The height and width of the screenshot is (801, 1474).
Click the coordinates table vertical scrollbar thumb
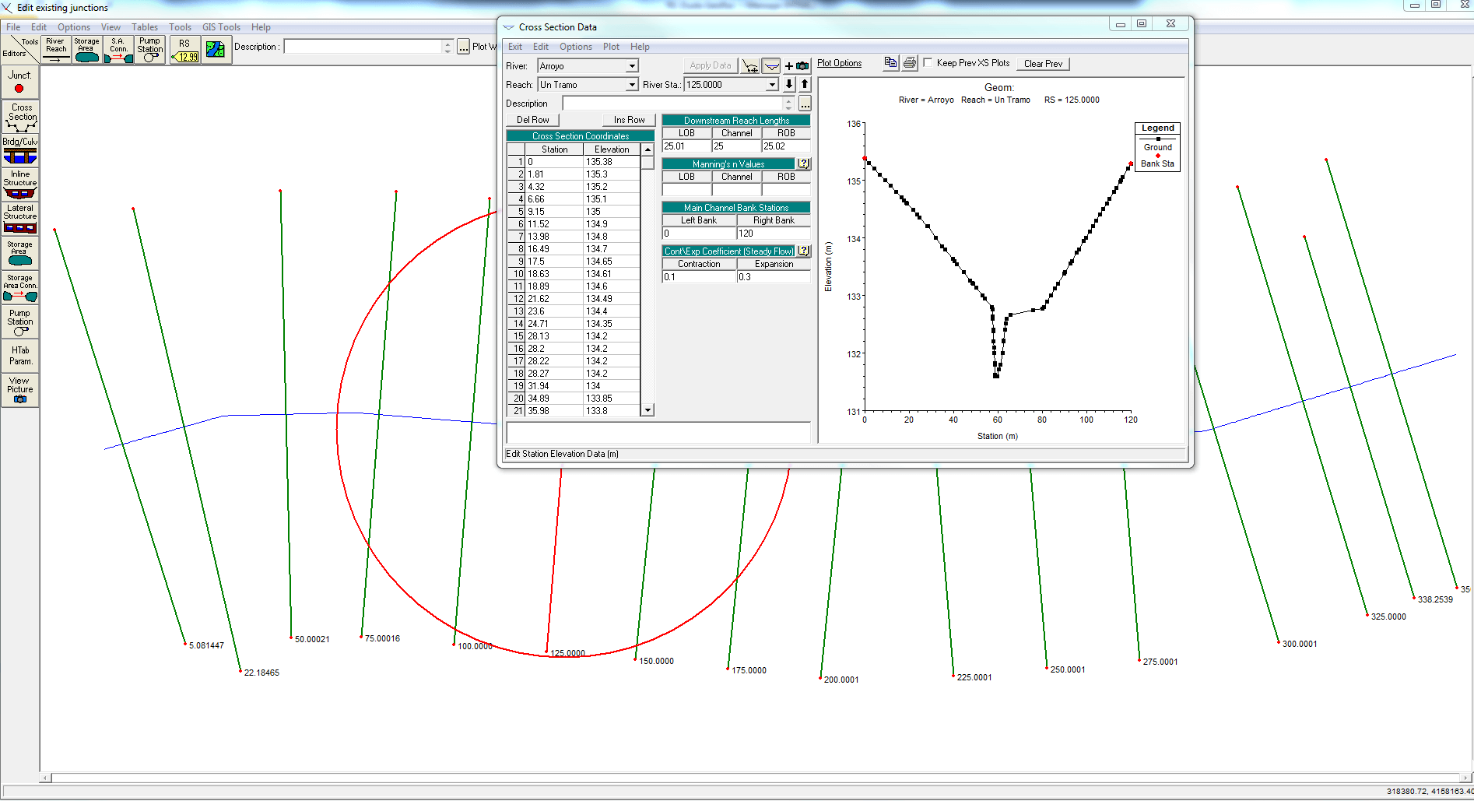pyautogui.click(x=648, y=163)
